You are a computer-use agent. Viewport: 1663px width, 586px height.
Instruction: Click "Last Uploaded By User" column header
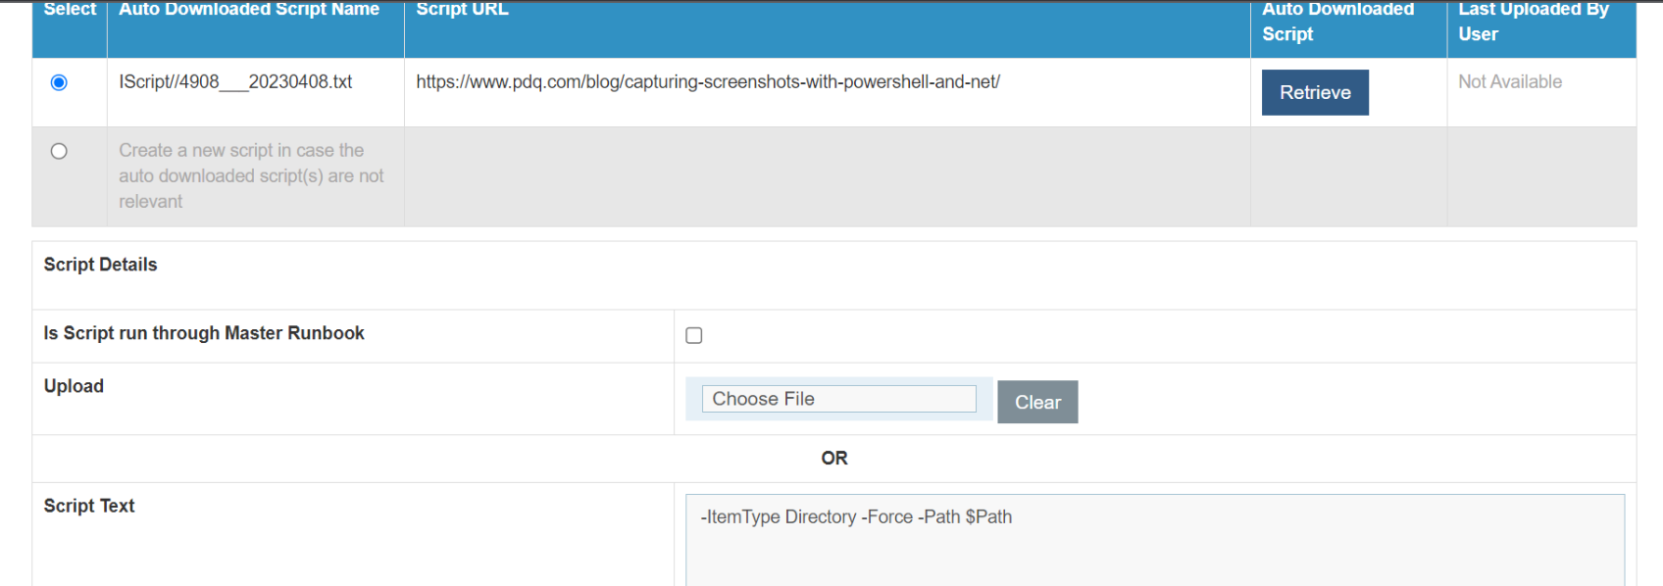(x=1533, y=22)
